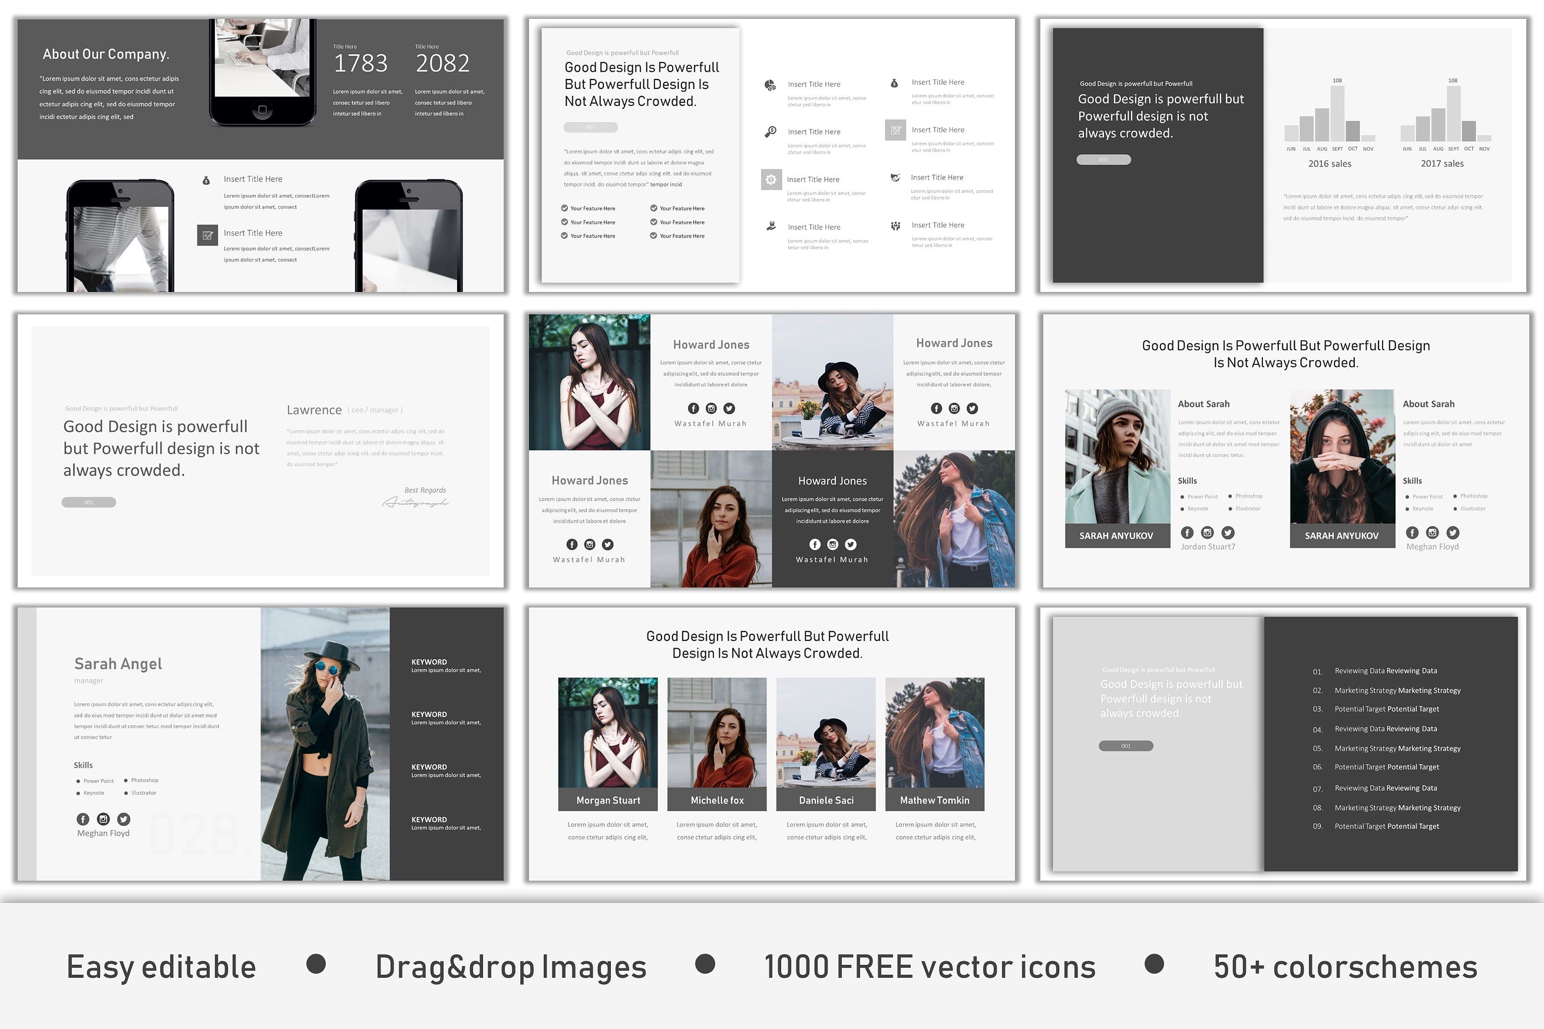Click the 001 pill on Lawrence slide
Image resolution: width=1544 pixels, height=1029 pixels.
[89, 502]
